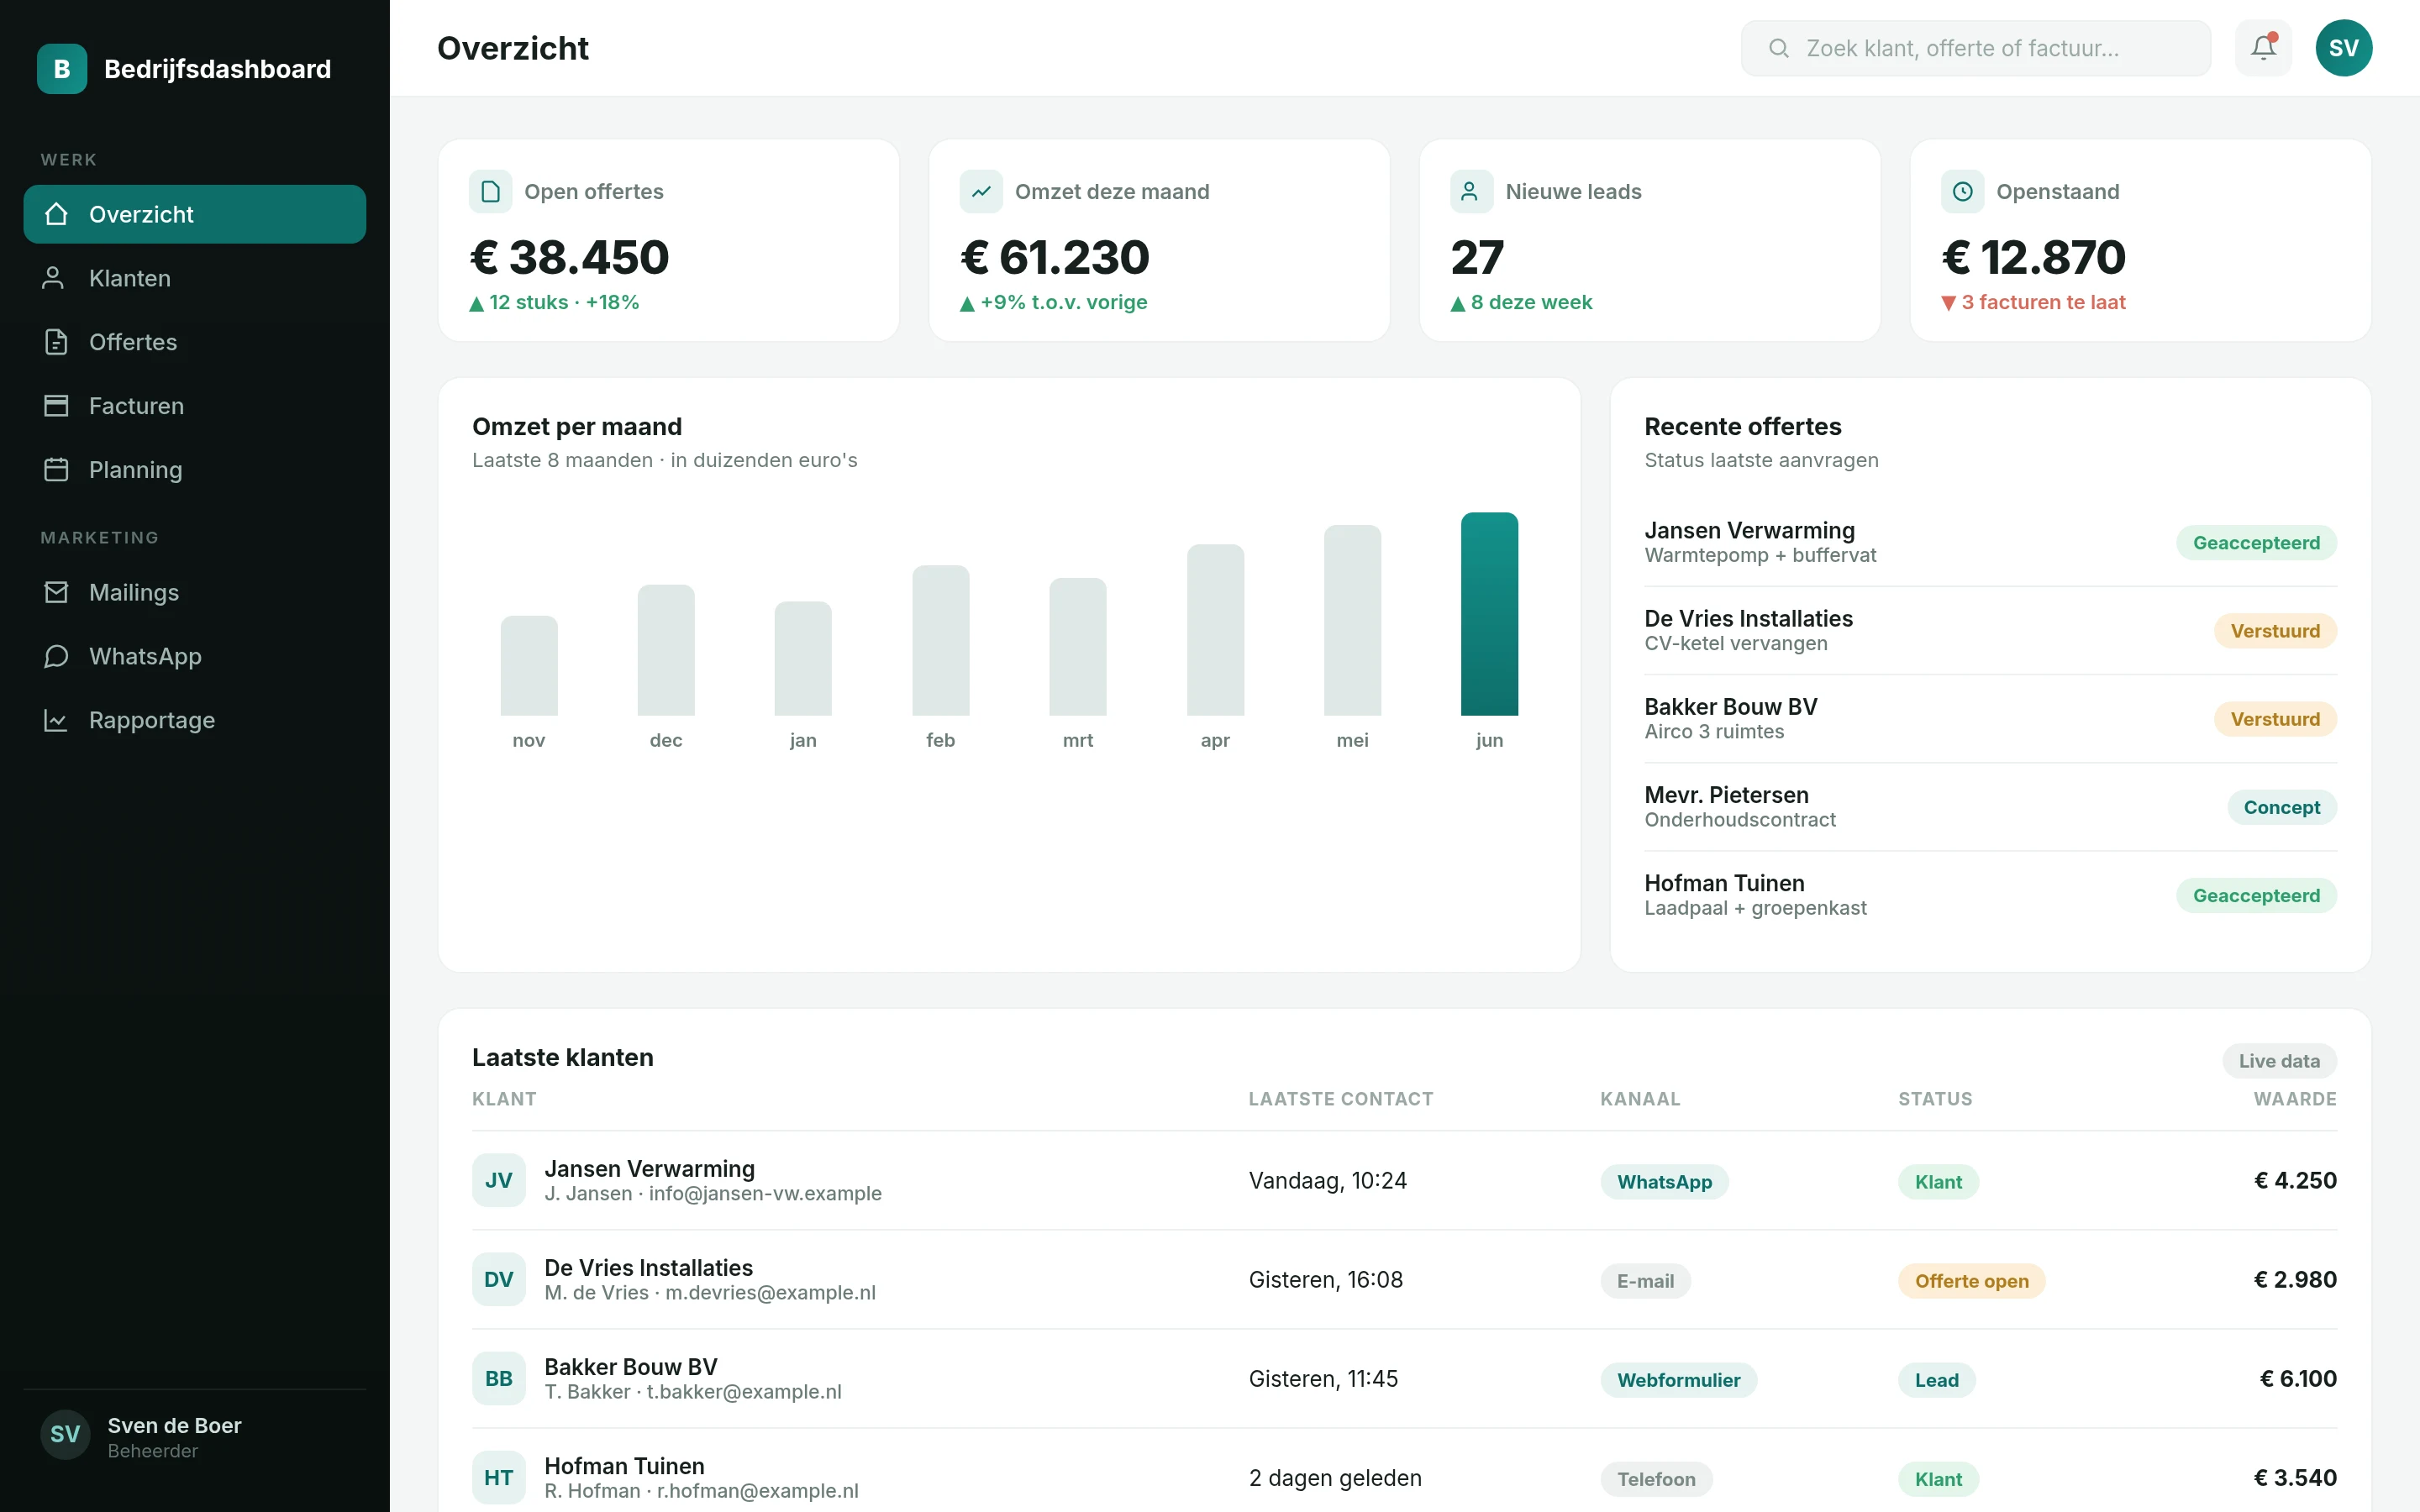Click the calendar icon beside Planning

[56, 470]
